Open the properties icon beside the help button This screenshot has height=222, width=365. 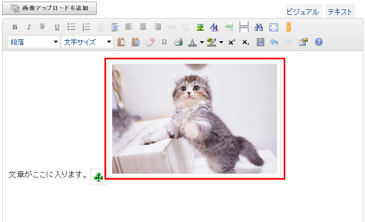coord(303,42)
